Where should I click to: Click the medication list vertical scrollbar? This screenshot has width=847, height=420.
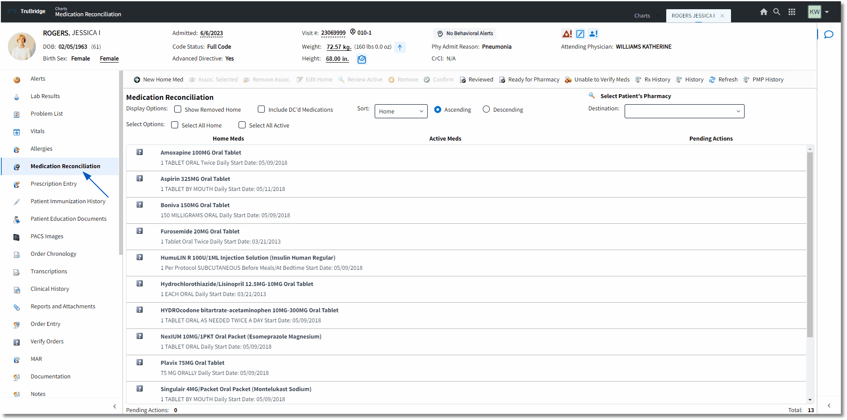810,244
